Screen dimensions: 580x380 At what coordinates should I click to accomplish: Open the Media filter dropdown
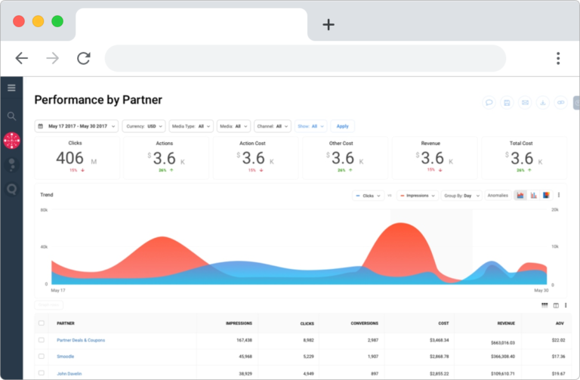pos(234,126)
